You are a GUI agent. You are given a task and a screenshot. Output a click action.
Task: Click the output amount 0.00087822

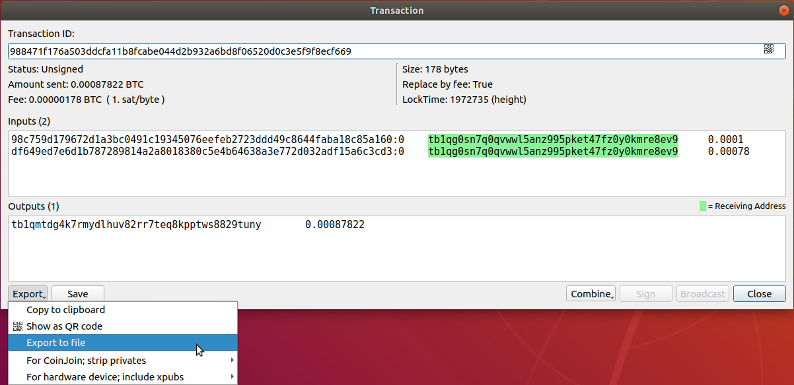(334, 225)
